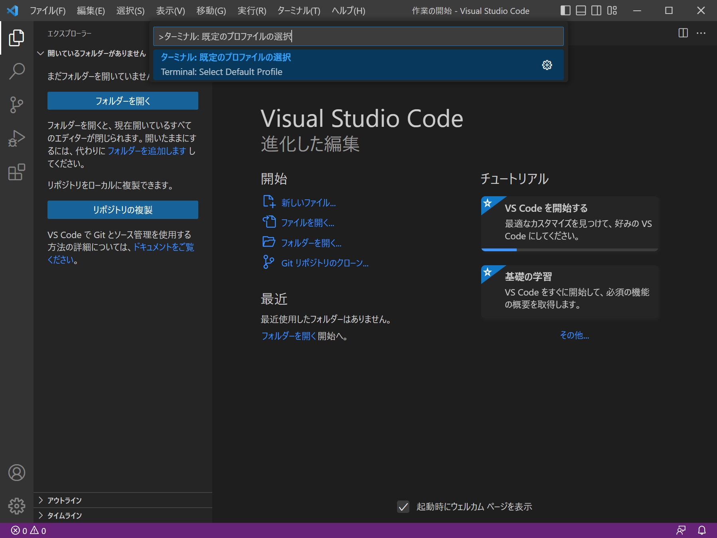The width and height of the screenshot is (717, 538).
Task: Click the エクスプローラー sidebar title
Action: 69,34
